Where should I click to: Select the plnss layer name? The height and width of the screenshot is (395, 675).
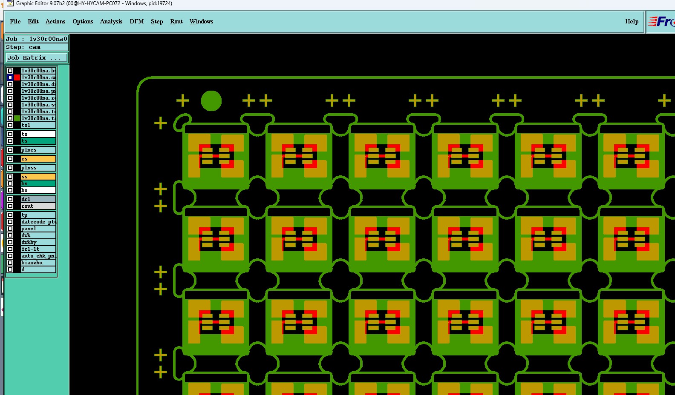click(38, 168)
